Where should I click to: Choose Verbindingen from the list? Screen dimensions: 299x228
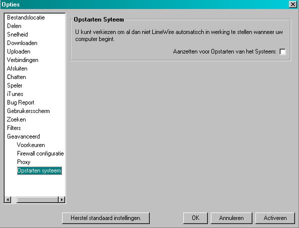tap(23, 60)
